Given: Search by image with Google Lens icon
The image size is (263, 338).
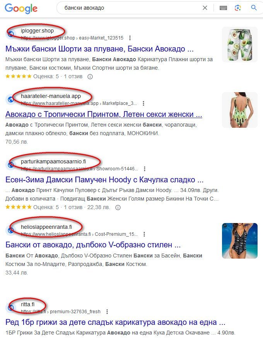Looking at the screenshot, I should 238,8.
